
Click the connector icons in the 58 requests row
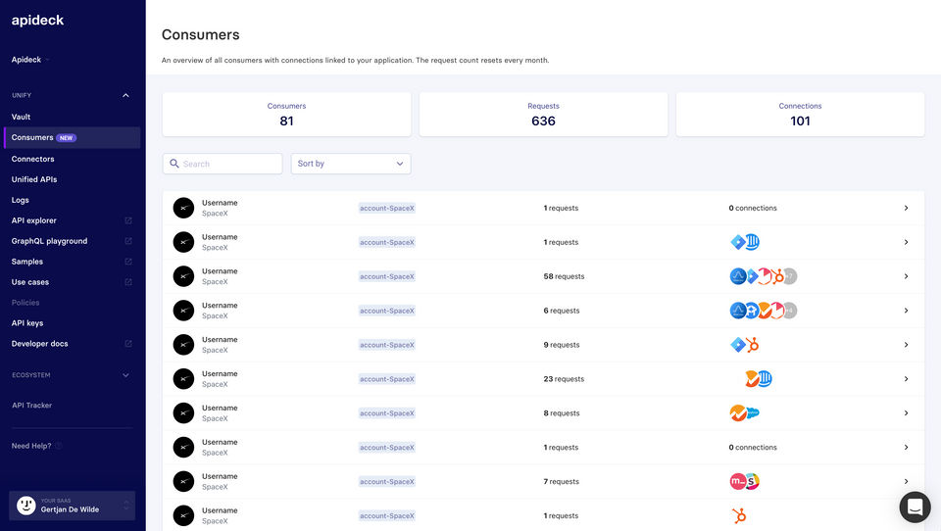pos(763,276)
